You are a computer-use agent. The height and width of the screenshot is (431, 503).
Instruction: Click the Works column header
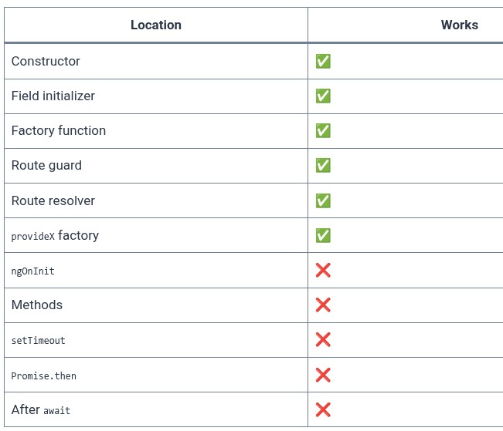click(x=460, y=25)
